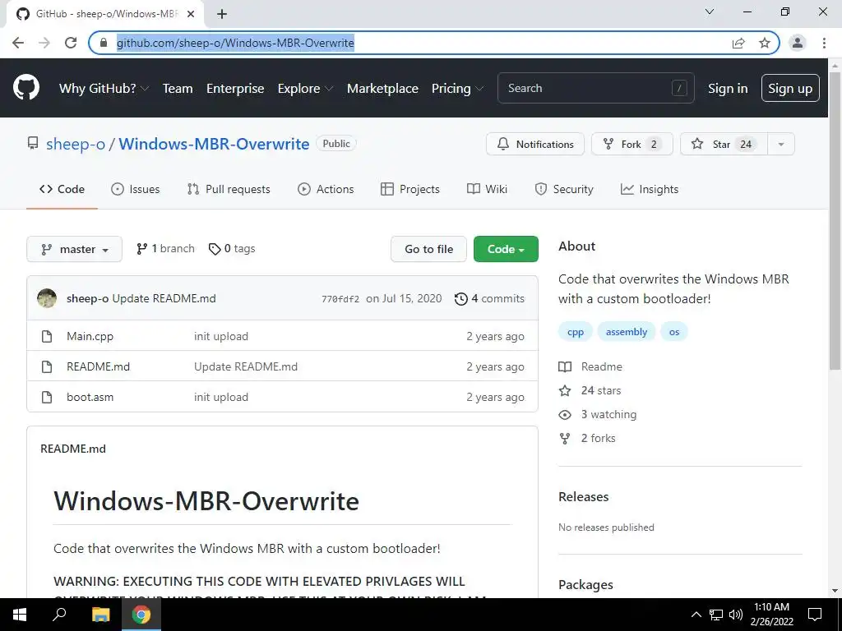Go back with the browser back arrow
Image resolution: width=842 pixels, height=631 pixels.
tap(18, 43)
